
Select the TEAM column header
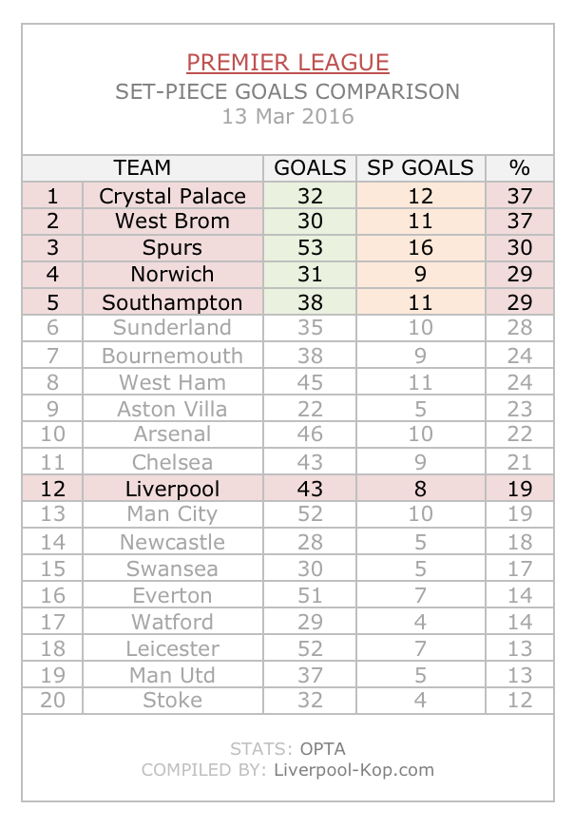pos(143,167)
